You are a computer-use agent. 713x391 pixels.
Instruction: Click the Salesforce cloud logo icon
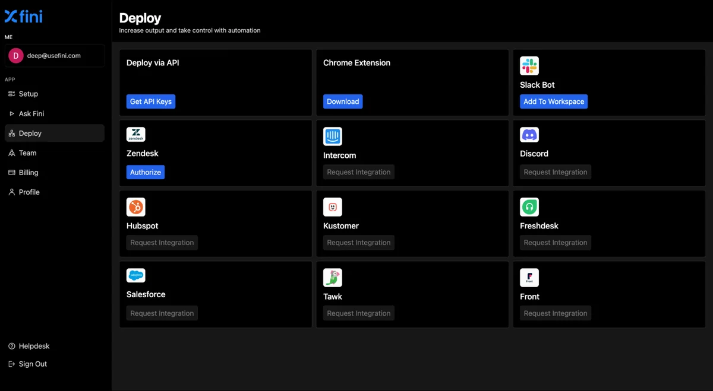[136, 275]
